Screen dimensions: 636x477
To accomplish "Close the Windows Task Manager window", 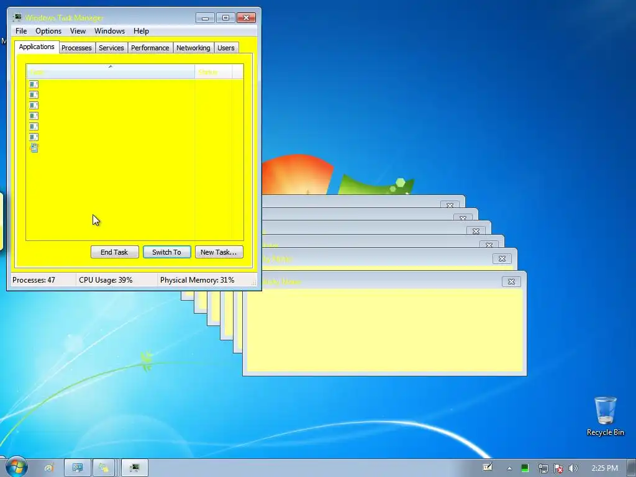I will coord(246,18).
